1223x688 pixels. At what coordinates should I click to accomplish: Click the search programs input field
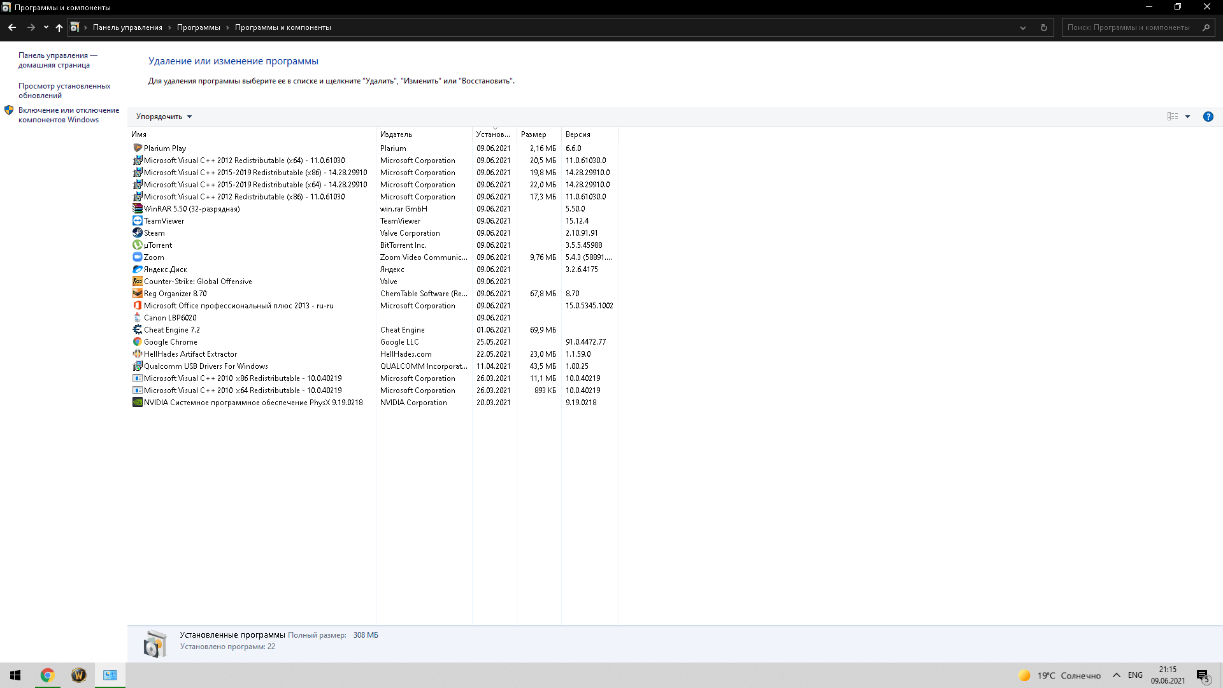(1130, 27)
